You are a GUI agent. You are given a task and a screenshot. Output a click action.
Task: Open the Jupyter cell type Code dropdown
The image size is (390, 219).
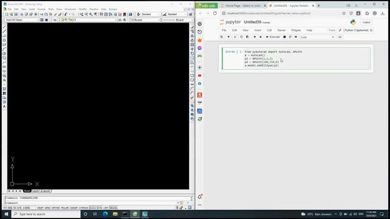(x=317, y=37)
